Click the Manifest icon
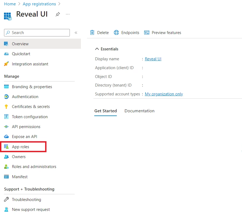Viewport: 242px width, 220px height. [6, 177]
